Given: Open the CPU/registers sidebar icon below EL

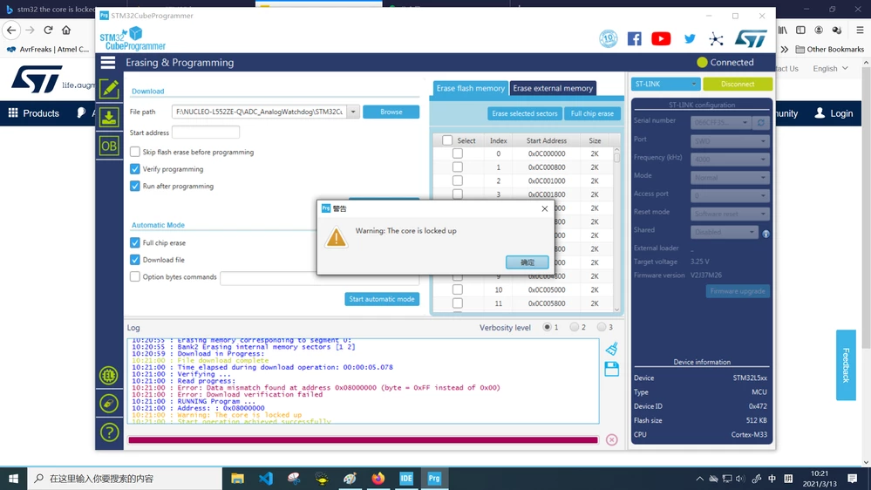Looking at the screenshot, I should pyautogui.click(x=109, y=404).
